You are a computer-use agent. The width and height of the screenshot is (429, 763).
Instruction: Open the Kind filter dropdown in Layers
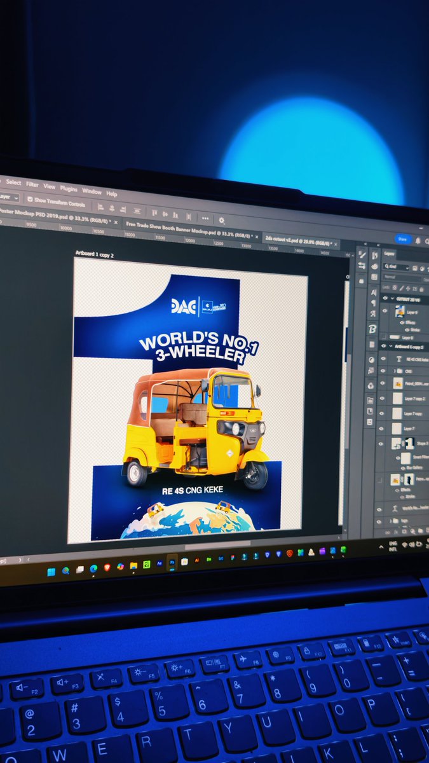point(396,266)
